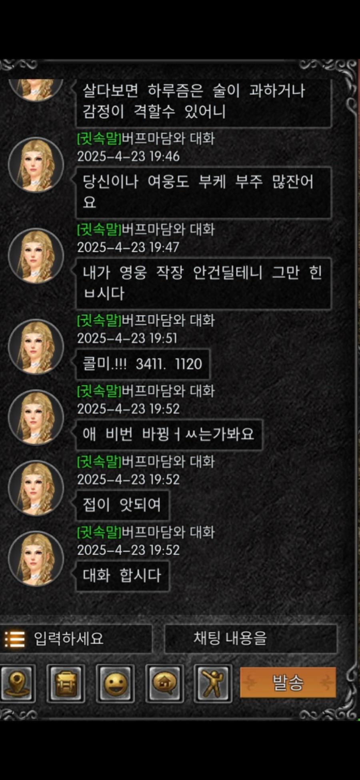The image size is (360, 780).
Task: Tap the location pin icon
Action: click(18, 683)
